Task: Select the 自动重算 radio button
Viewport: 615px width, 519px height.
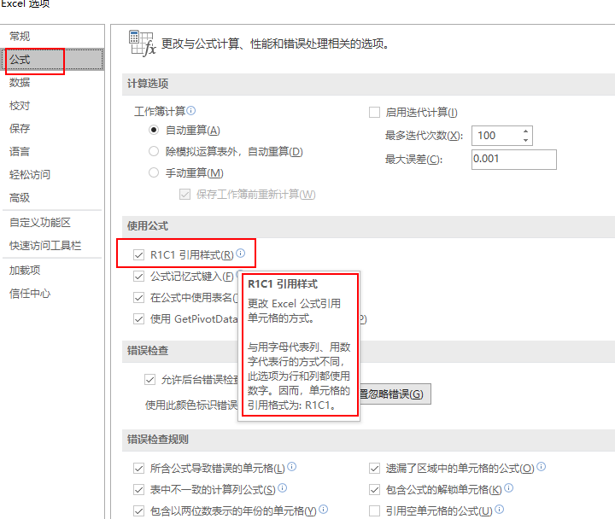Action: click(x=154, y=130)
